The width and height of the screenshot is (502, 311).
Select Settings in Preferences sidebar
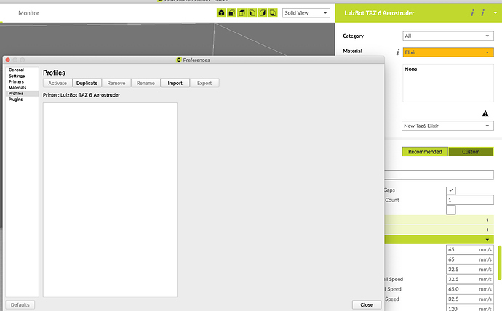pos(17,76)
